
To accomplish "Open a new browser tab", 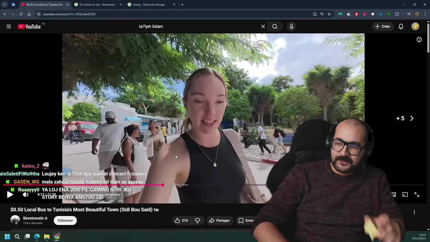I will 182,5.
